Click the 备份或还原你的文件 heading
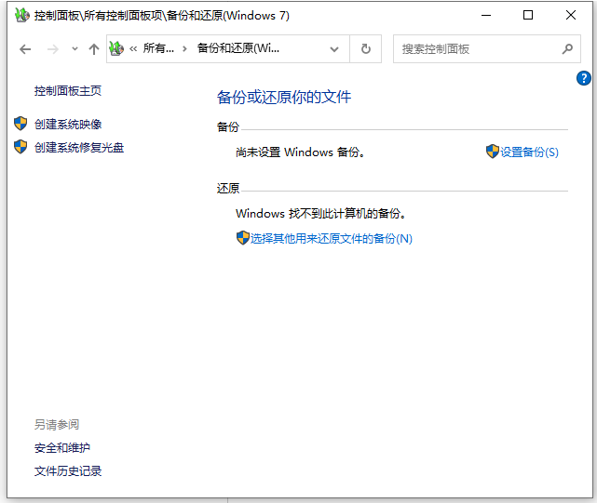The image size is (597, 503). [284, 97]
